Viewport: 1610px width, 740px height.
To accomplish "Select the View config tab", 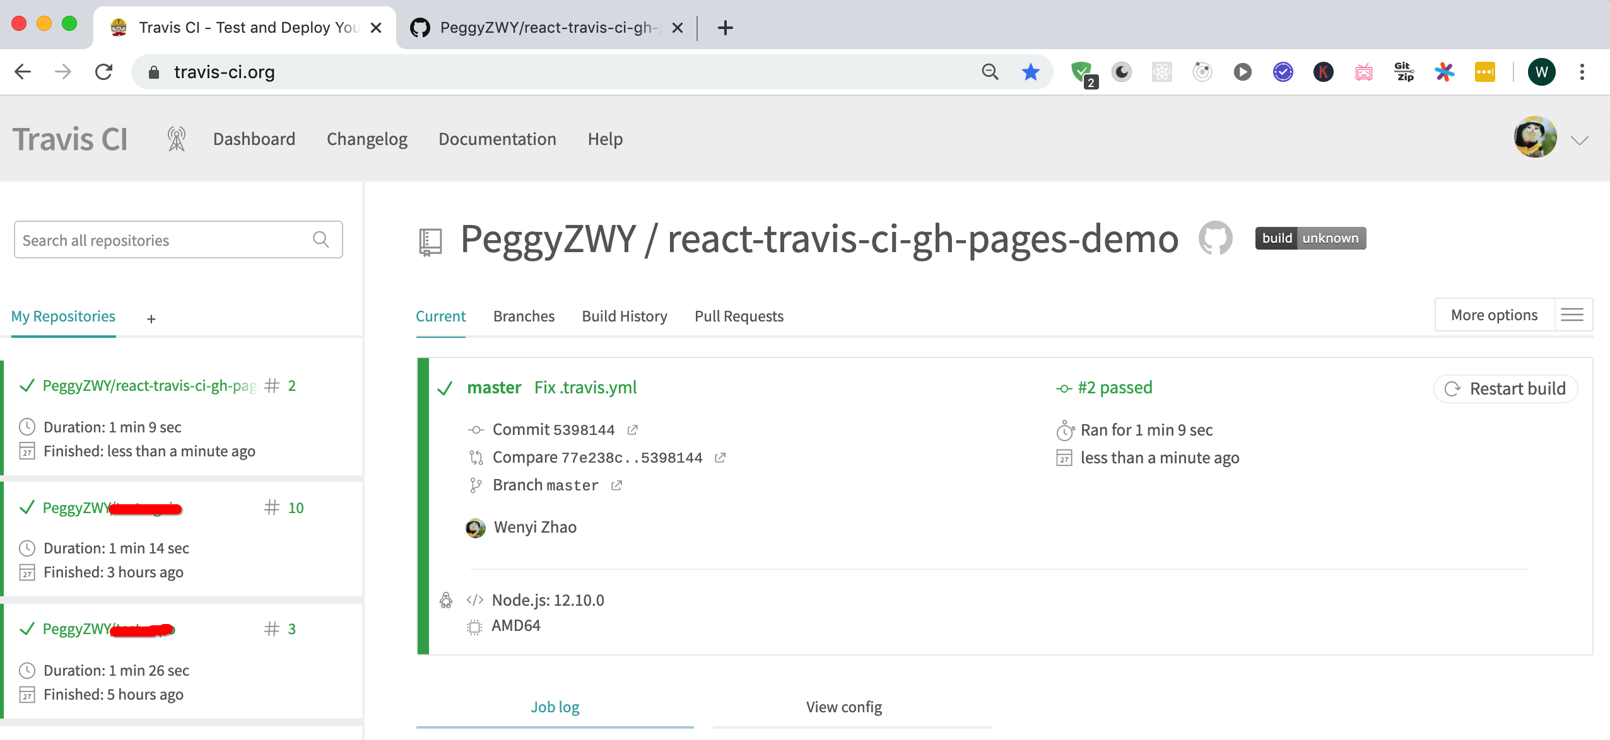I will pos(843,707).
